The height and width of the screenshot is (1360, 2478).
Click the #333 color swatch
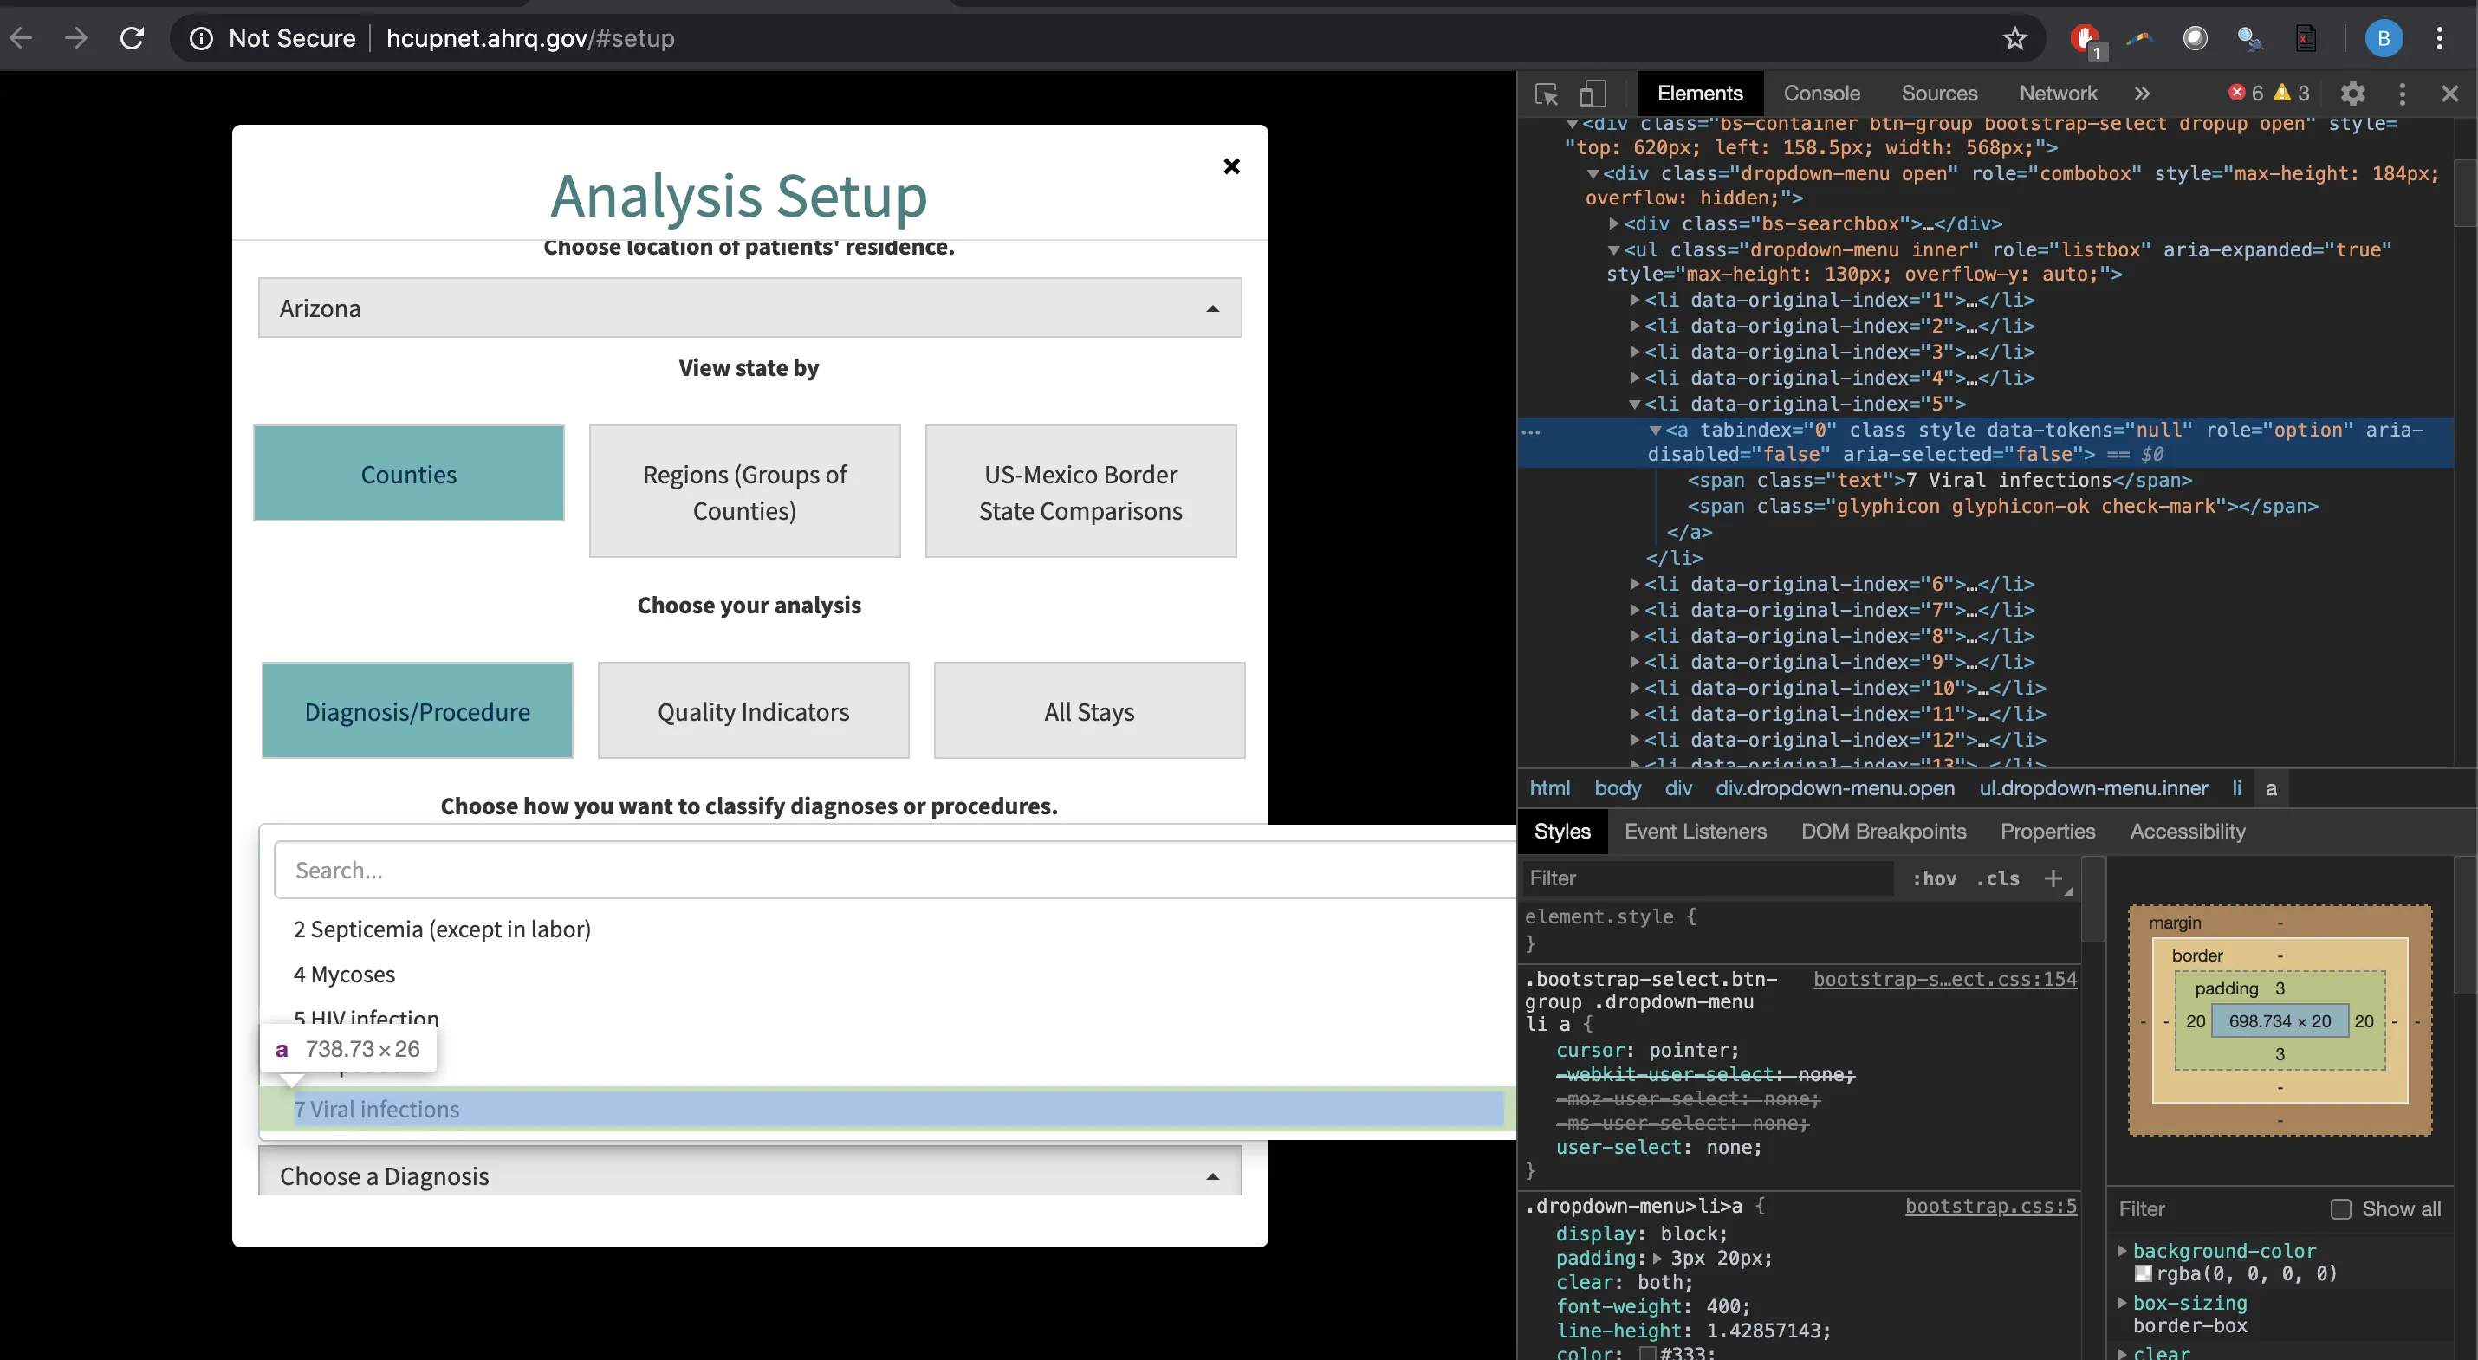tap(1647, 1352)
